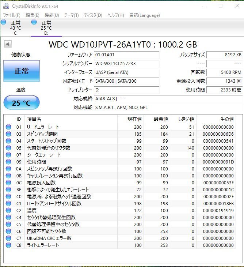Select the ロード/アンロードサイクル回数 row name

[x=54, y=203]
